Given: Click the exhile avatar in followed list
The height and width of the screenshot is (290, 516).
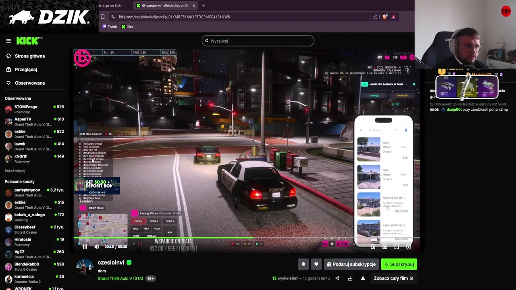Looking at the screenshot, I should (8, 134).
